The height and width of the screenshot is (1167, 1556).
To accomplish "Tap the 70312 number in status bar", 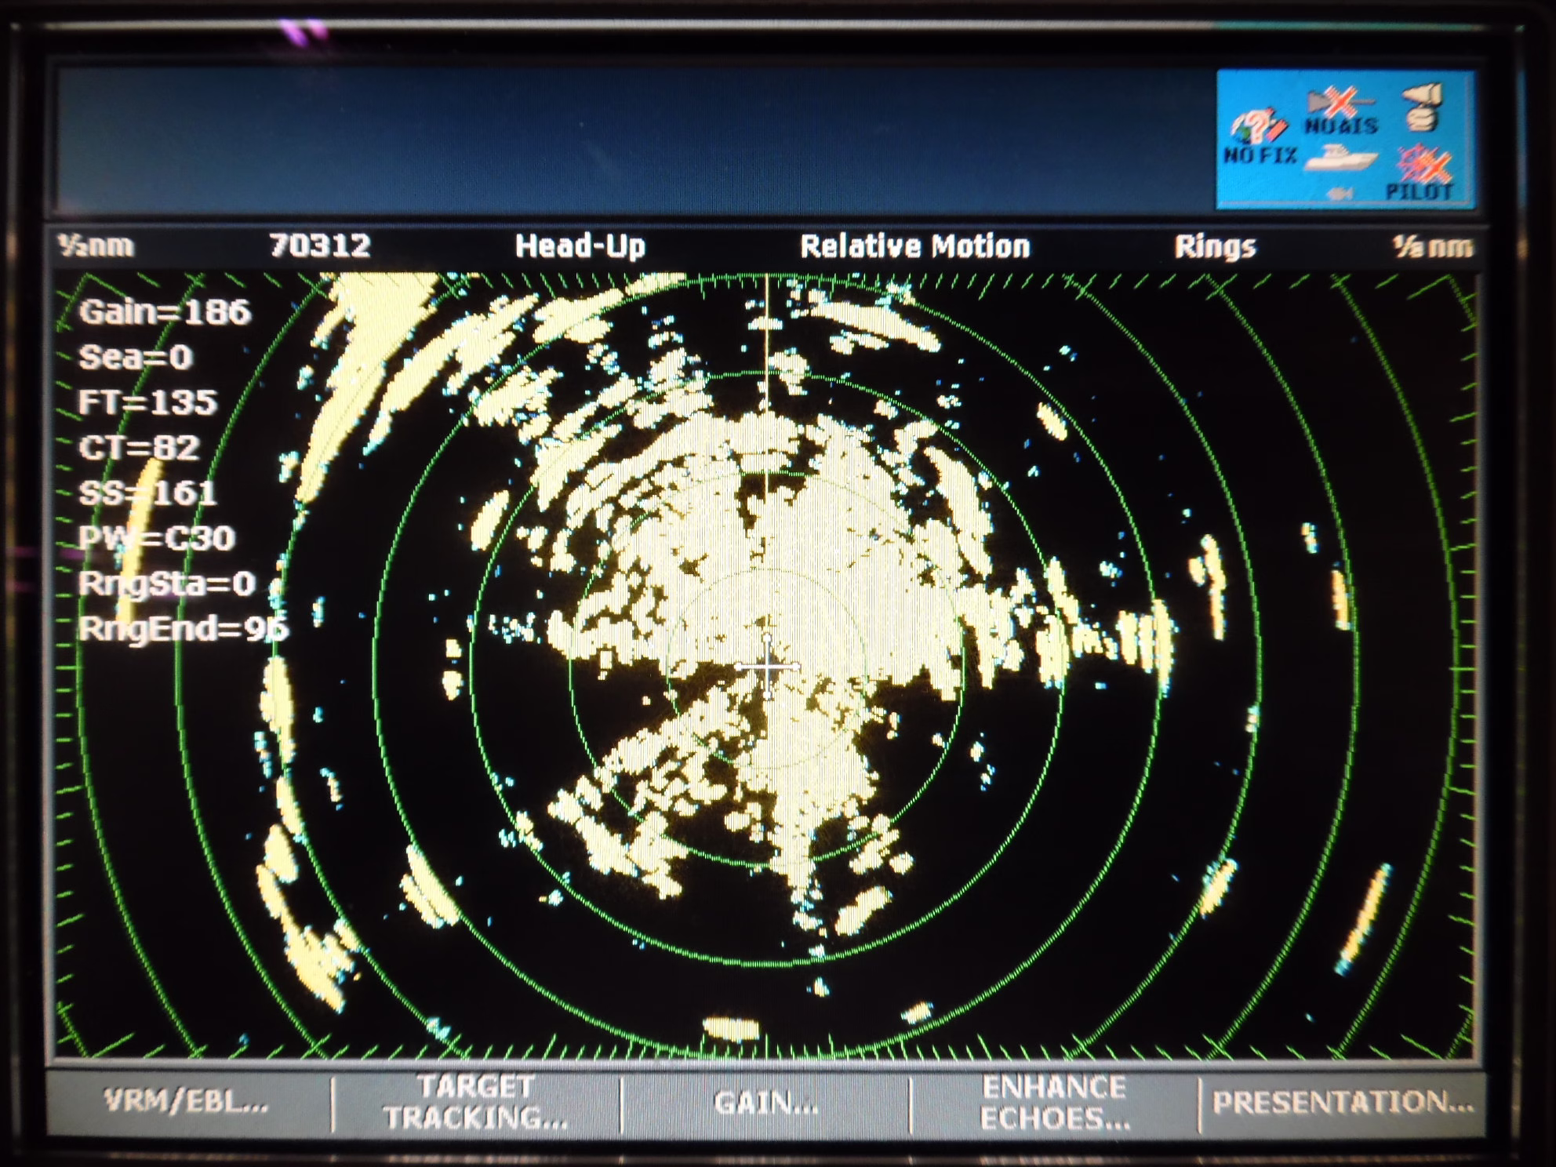I will pos(320,246).
